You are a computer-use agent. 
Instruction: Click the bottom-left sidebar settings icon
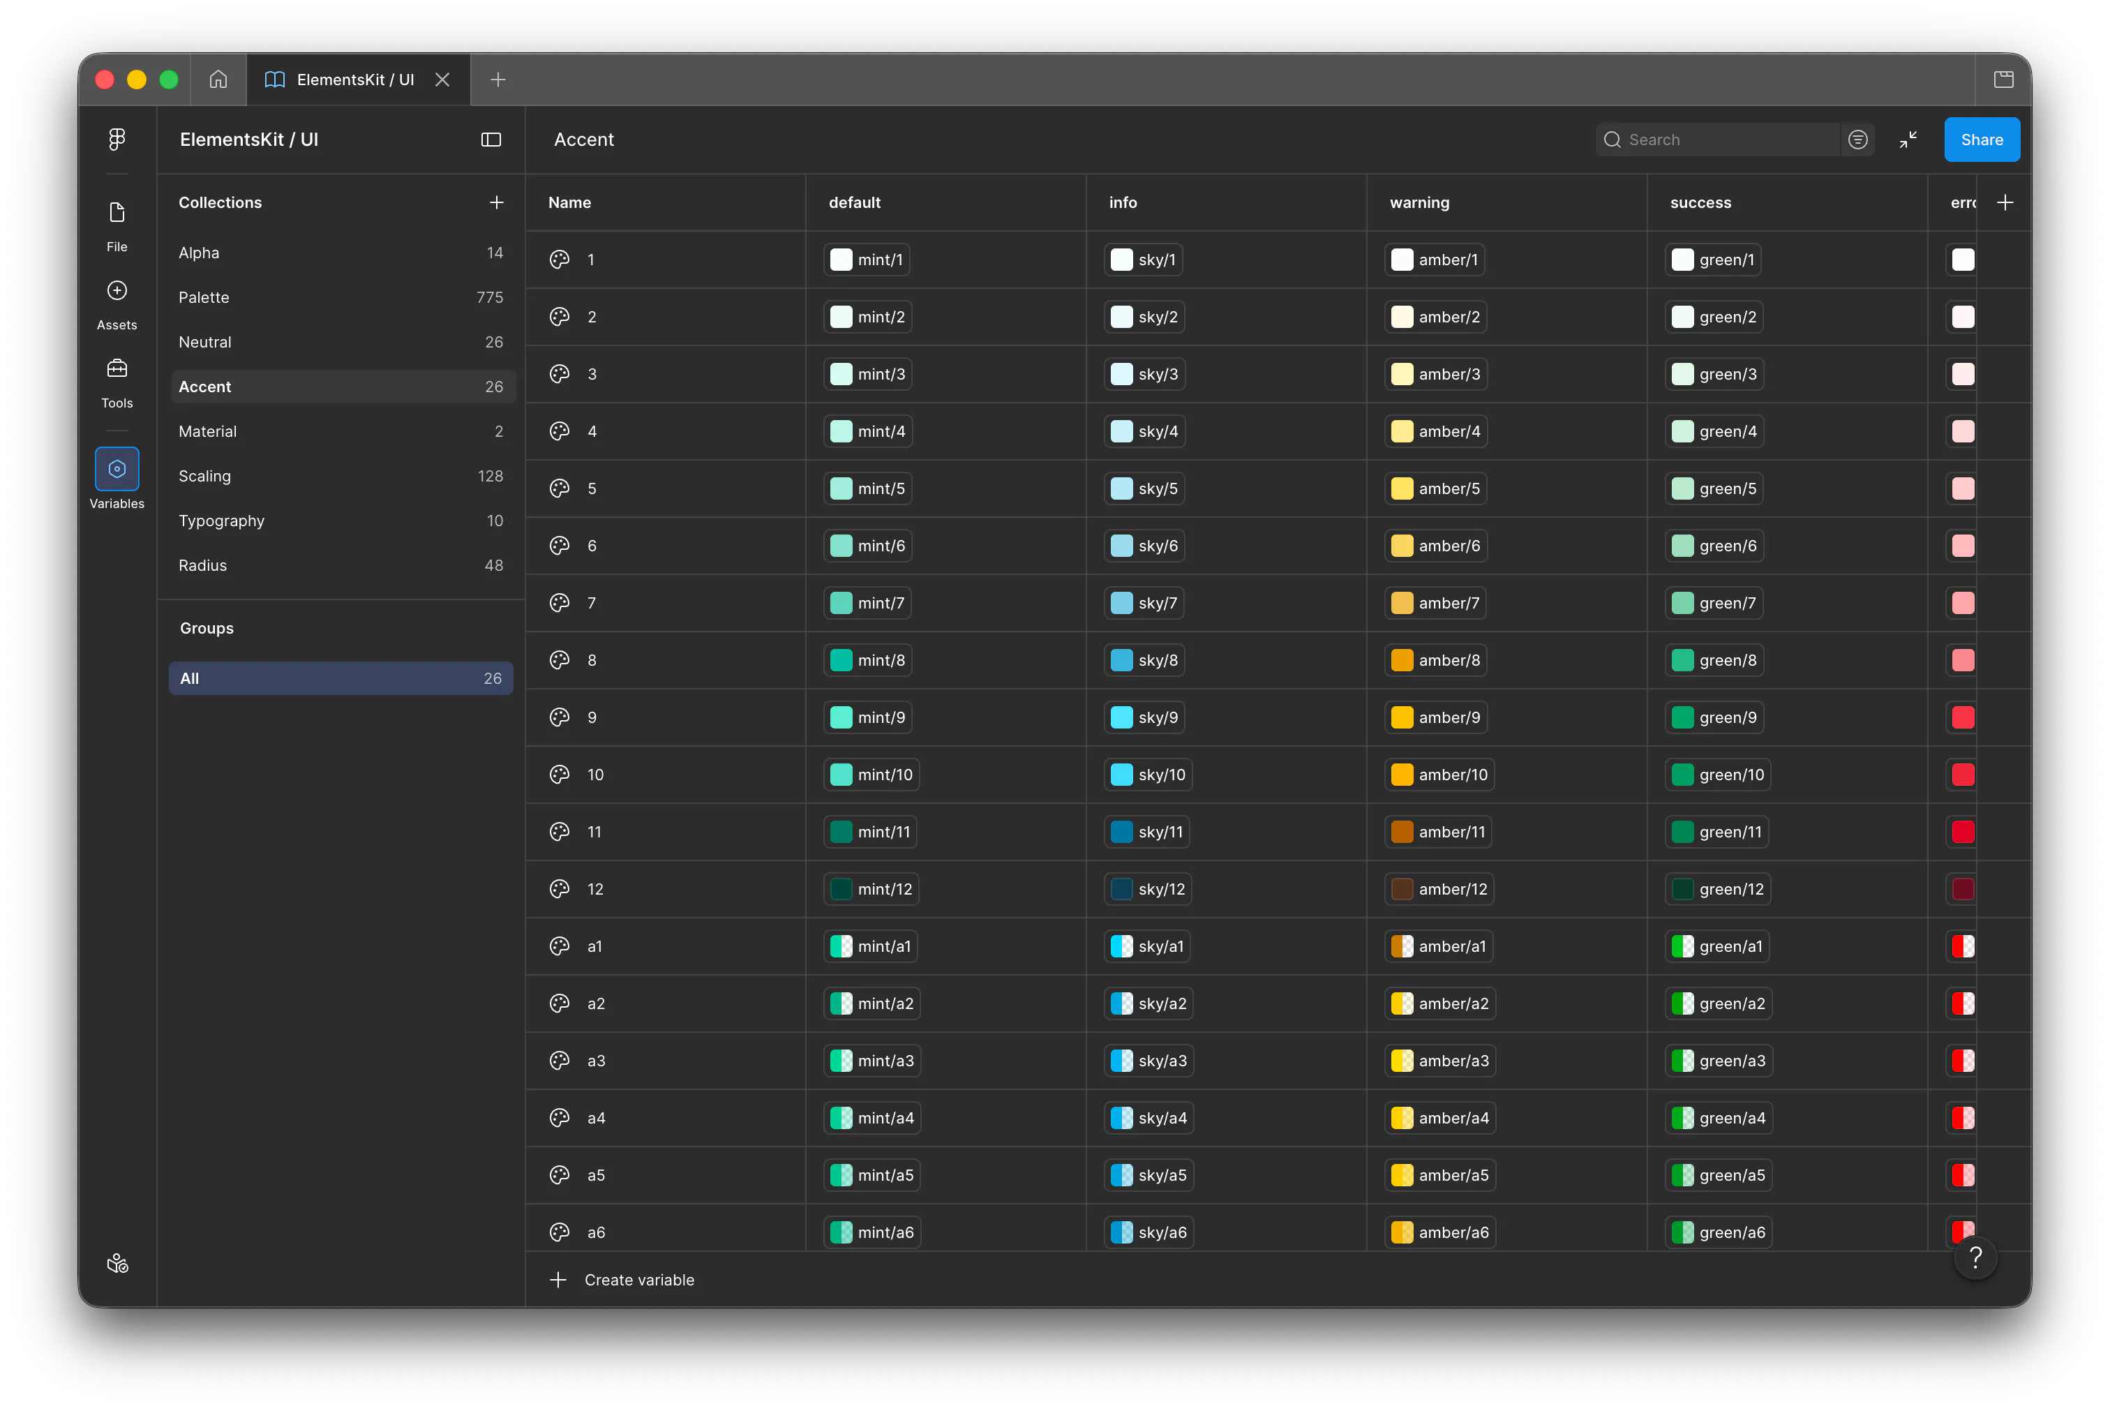(x=117, y=1264)
